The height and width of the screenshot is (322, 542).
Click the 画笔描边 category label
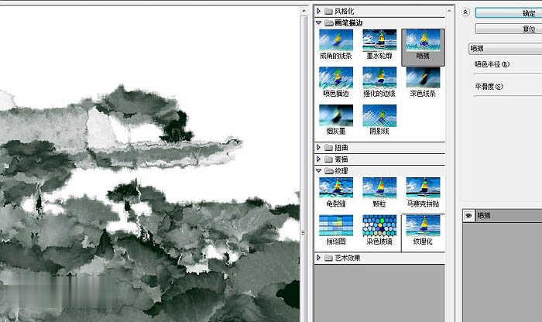348,22
